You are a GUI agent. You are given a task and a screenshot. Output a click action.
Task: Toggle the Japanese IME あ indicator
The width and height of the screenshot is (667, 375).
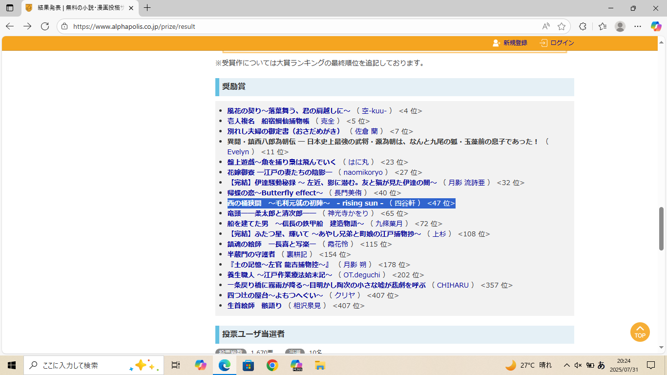pos(601,365)
